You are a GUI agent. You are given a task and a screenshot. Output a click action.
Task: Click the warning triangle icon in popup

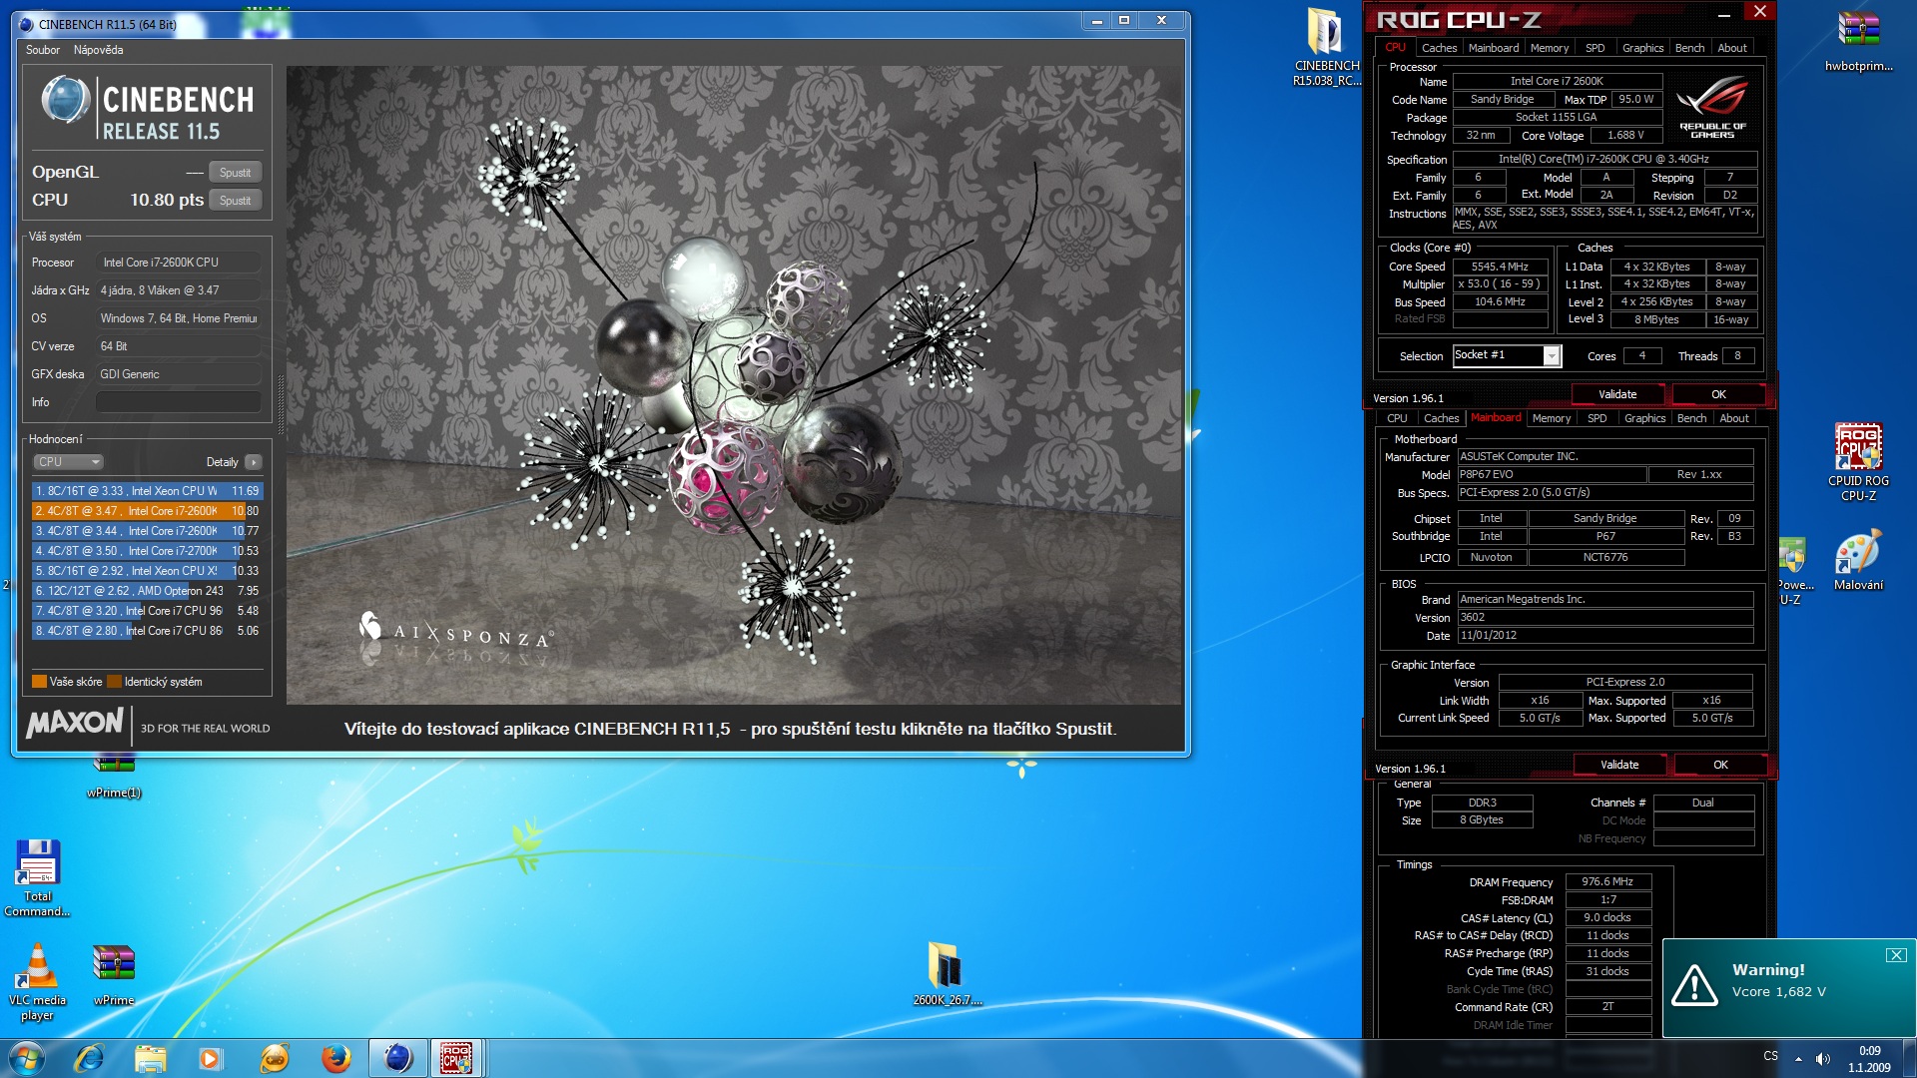point(1694,984)
